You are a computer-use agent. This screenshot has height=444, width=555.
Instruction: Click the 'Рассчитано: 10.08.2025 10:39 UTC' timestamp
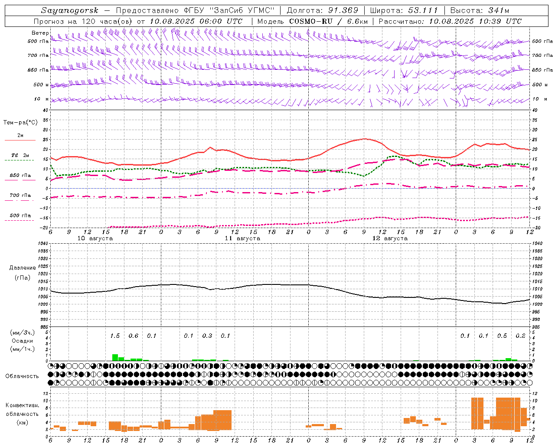tap(450, 21)
